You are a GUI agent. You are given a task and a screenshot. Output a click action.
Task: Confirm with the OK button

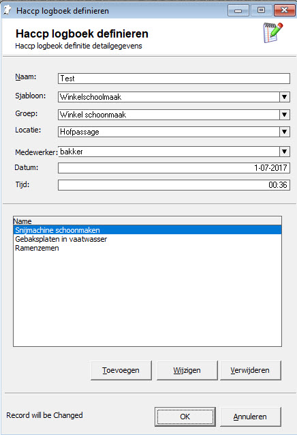tap(185, 417)
